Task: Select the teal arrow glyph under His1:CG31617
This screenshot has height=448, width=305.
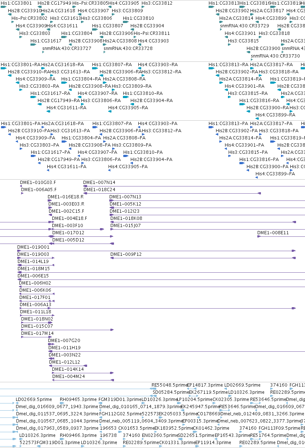Action: (33, 45)
